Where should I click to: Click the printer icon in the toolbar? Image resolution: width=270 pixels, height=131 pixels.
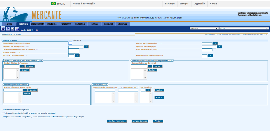[x=17, y=29]
